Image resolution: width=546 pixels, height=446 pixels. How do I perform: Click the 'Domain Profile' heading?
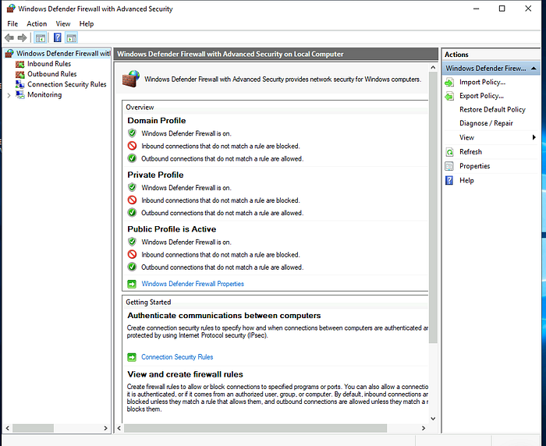pyautogui.click(x=156, y=120)
